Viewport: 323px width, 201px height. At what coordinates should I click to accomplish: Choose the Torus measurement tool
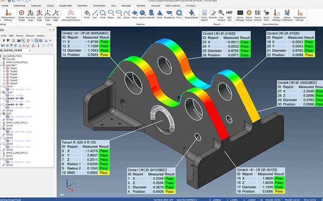coord(179,14)
